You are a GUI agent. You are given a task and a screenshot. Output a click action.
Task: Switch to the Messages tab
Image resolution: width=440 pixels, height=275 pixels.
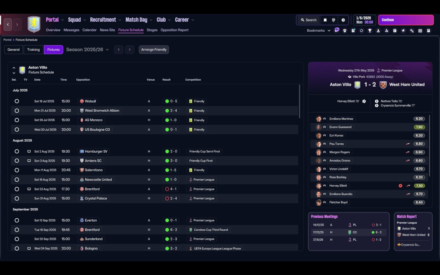tap(71, 30)
